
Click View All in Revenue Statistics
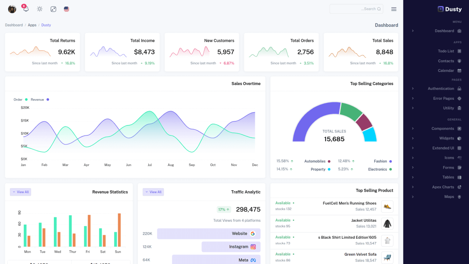click(x=21, y=192)
